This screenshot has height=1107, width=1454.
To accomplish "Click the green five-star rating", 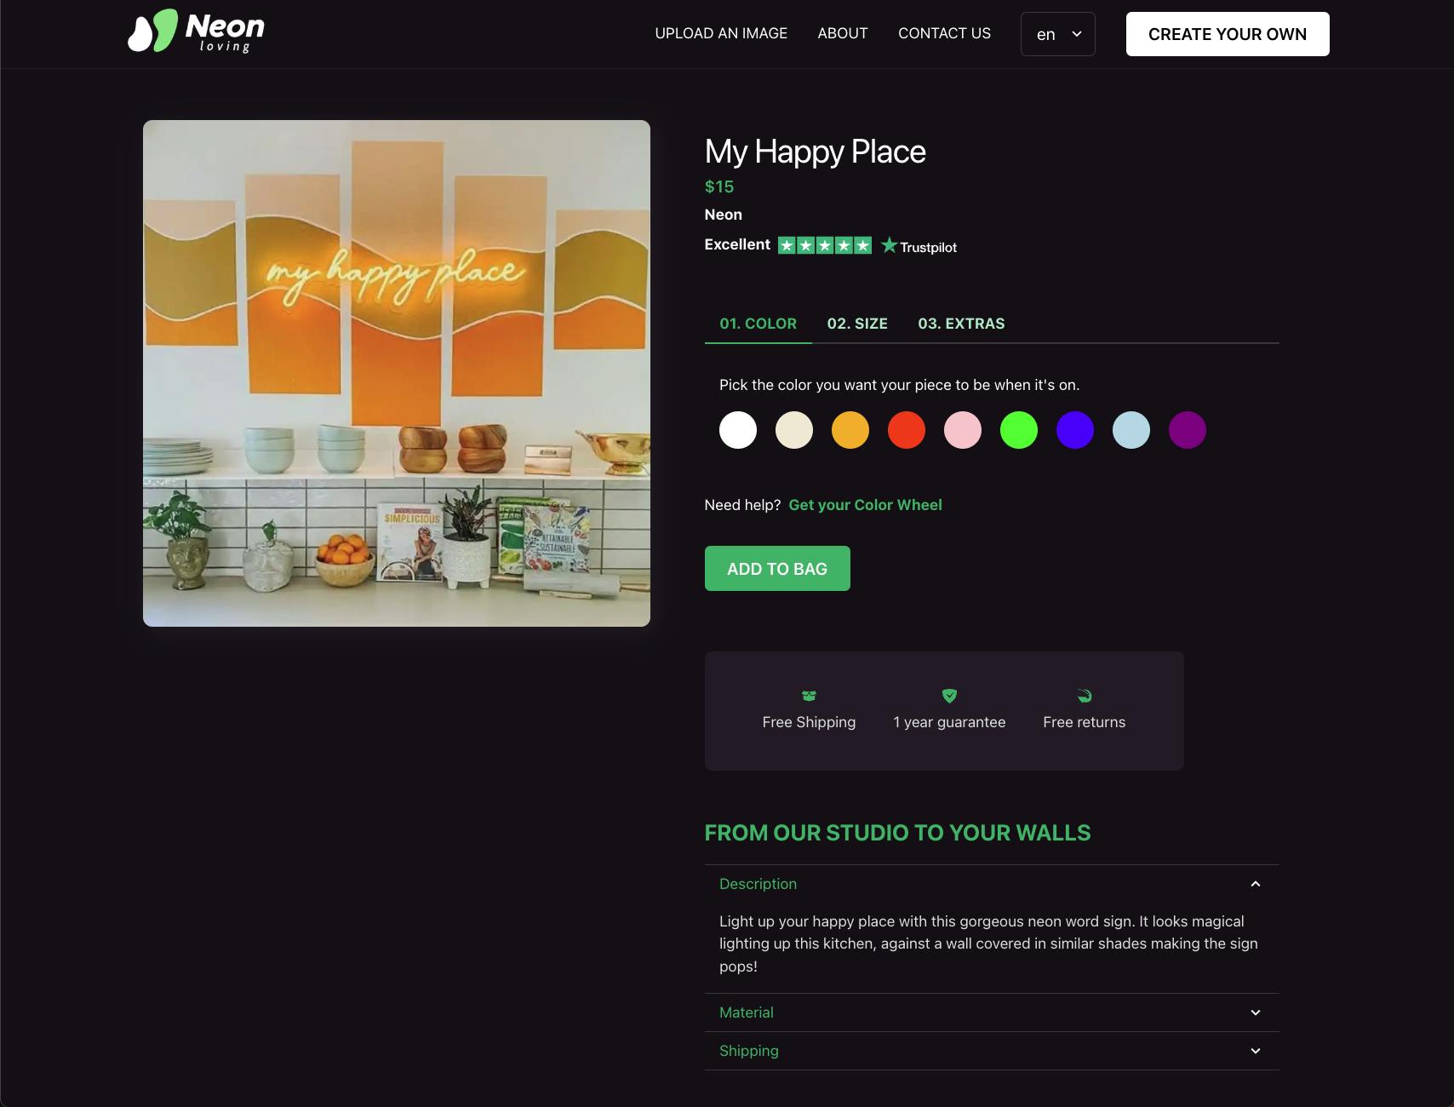I will coord(824,245).
